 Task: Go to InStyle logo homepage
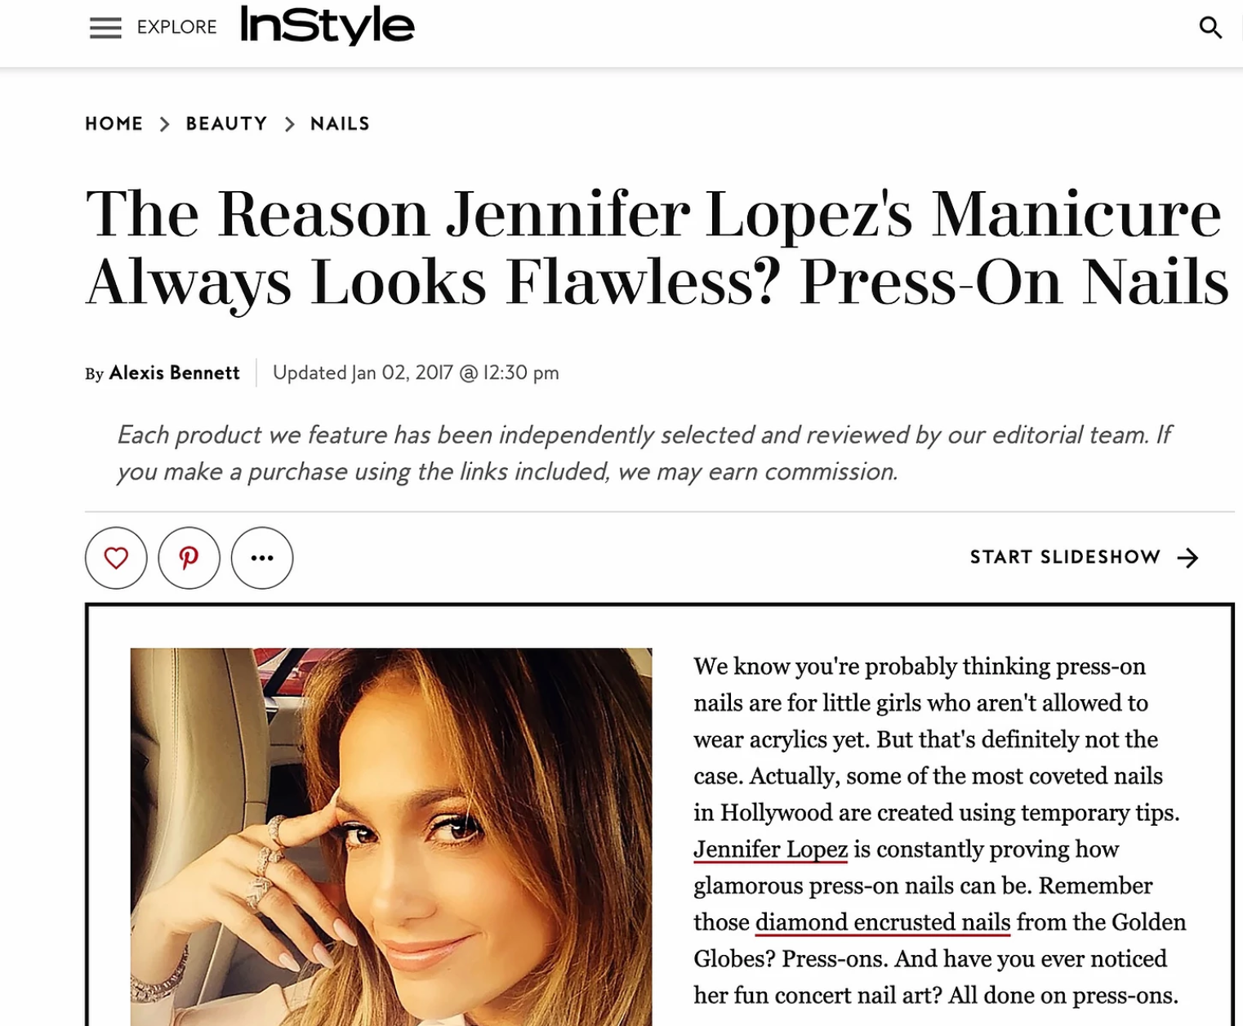[327, 26]
